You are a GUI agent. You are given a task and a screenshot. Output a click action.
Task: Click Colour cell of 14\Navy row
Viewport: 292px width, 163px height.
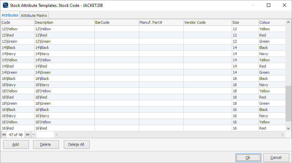pos(272,54)
